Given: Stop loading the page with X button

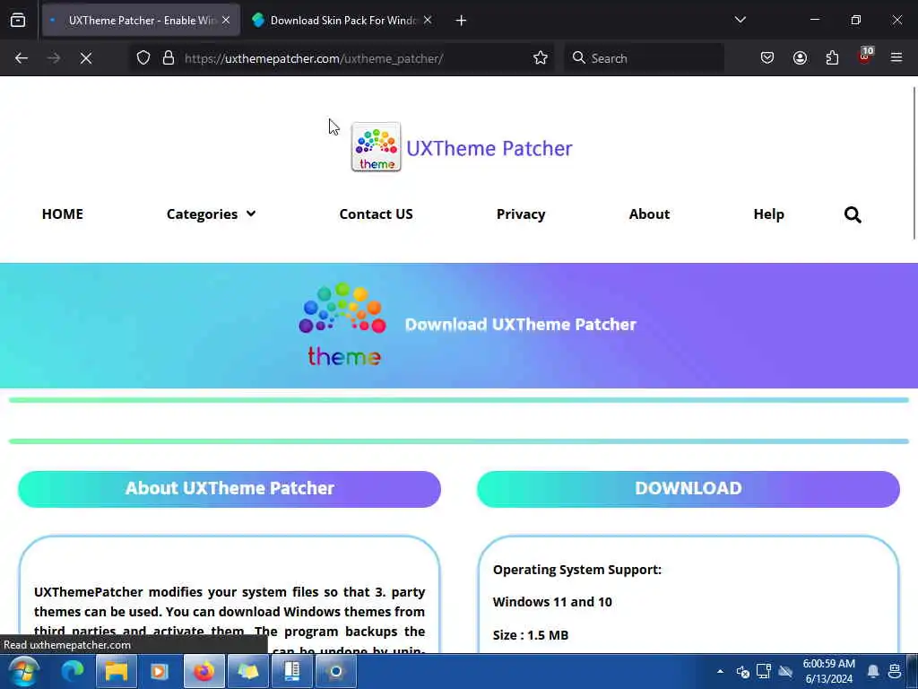Looking at the screenshot, I should pyautogui.click(x=85, y=58).
